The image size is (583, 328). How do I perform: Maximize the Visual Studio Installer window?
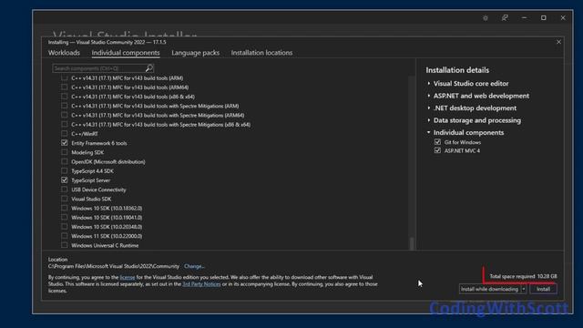click(x=543, y=18)
